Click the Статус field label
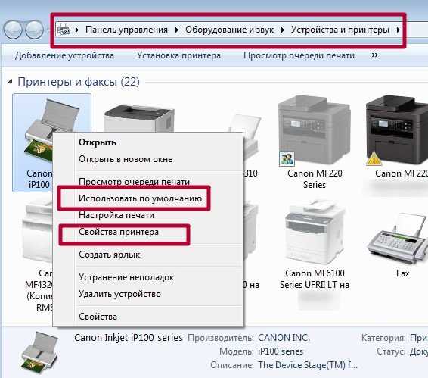This screenshot has height=378, width=428. click(x=391, y=351)
